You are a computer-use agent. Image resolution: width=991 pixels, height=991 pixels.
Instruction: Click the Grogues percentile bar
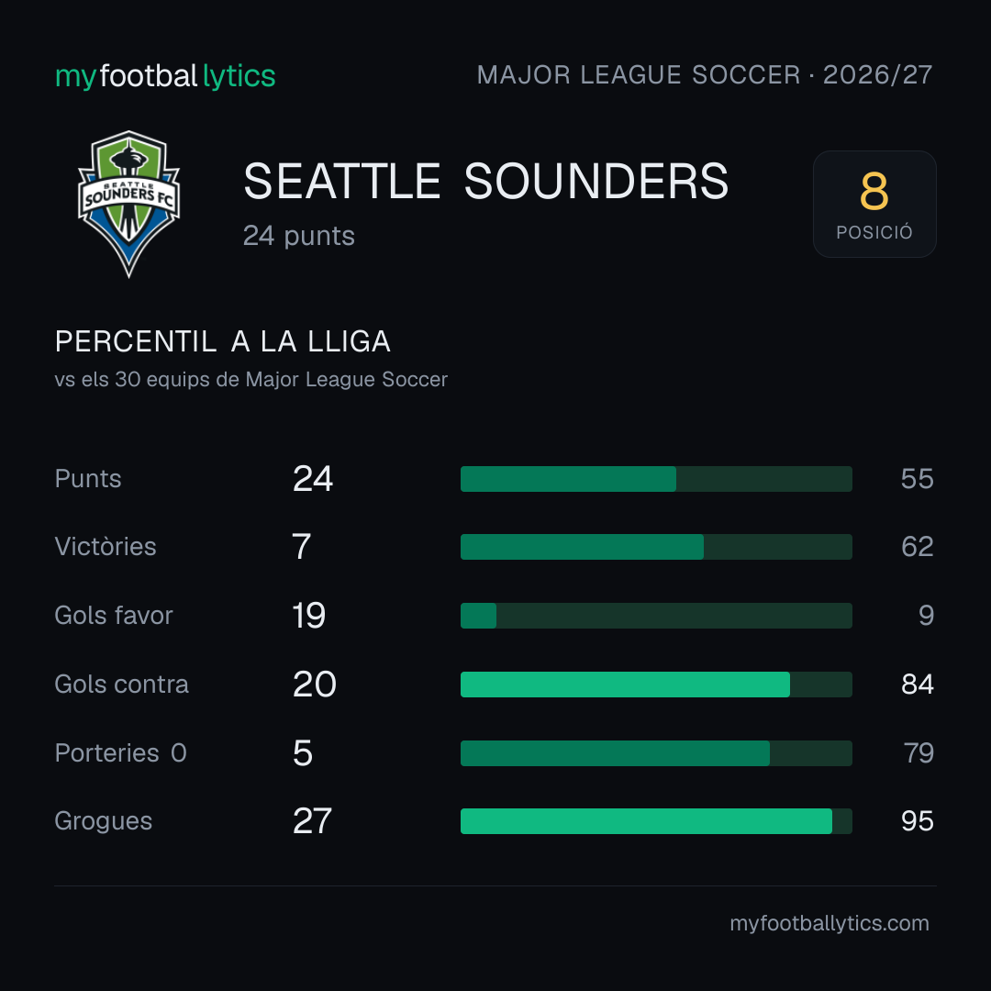(656, 821)
